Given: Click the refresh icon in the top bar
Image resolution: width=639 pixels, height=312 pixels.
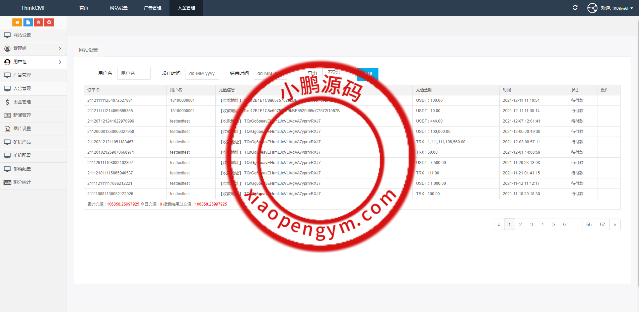Looking at the screenshot, I should pos(575,7).
